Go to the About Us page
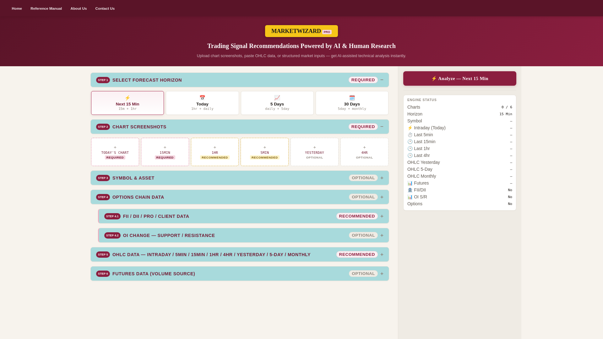This screenshot has height=339, width=603. point(79,8)
